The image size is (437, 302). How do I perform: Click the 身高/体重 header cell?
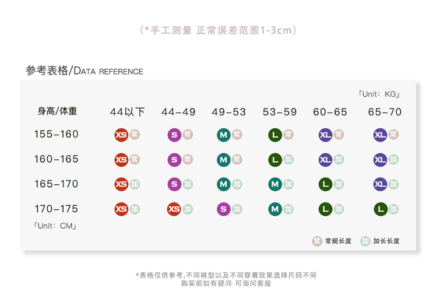[x=58, y=111]
